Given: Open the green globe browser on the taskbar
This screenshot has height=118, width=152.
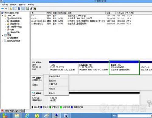Looking at the screenshot, I should 37,116.
